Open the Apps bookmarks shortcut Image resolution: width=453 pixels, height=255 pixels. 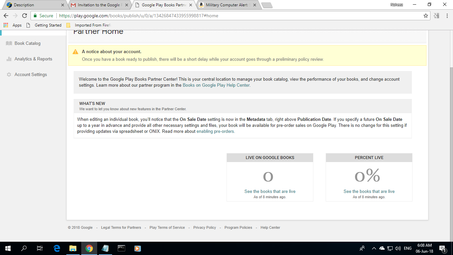click(x=13, y=25)
